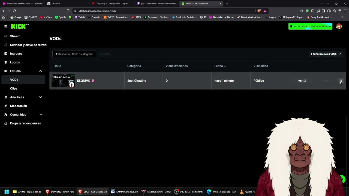Bookmark this page icon in address bar
The image size is (349, 196).
click(x=68, y=11)
